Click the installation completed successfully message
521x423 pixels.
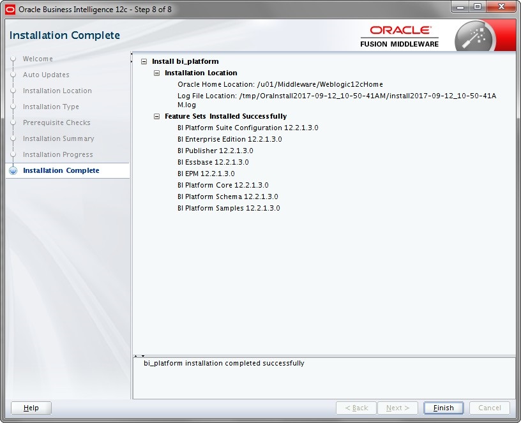(224, 363)
